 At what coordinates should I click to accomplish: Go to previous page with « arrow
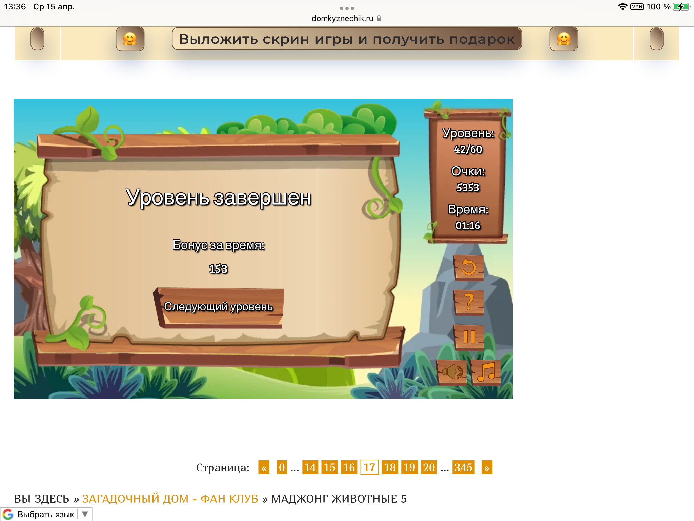[264, 467]
